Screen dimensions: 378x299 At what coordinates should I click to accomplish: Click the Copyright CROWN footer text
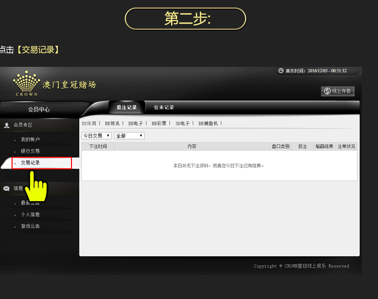click(x=301, y=266)
